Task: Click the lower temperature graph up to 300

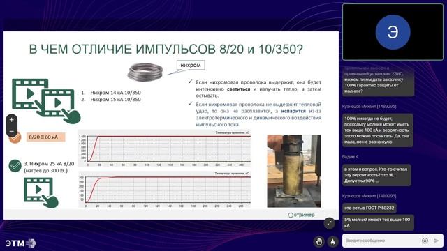Action: click(x=165, y=189)
